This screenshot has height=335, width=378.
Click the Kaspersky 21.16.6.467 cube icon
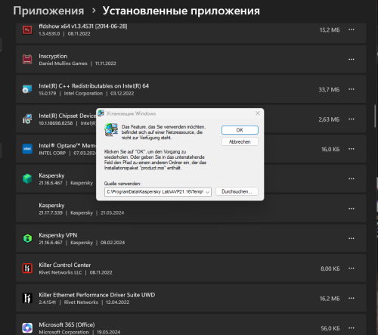coord(27,178)
